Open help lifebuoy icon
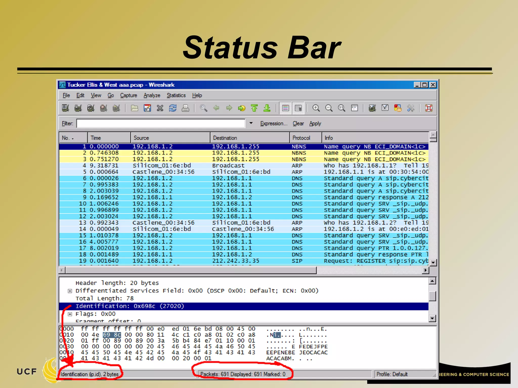The height and width of the screenshot is (388, 518). [429, 108]
